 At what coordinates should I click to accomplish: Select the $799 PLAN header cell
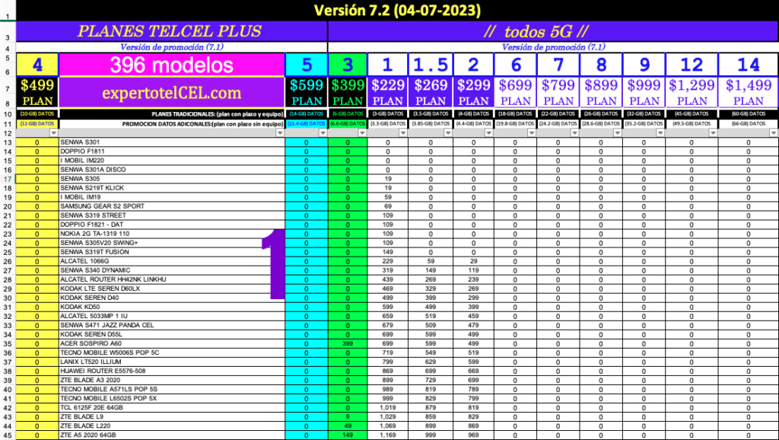coord(558,92)
